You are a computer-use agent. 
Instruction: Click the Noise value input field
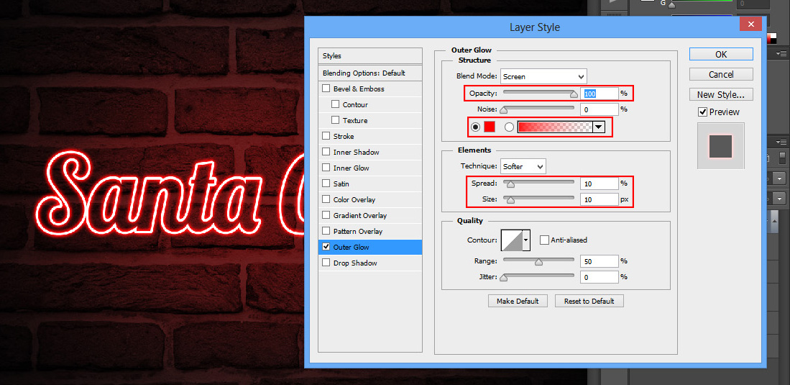point(600,109)
